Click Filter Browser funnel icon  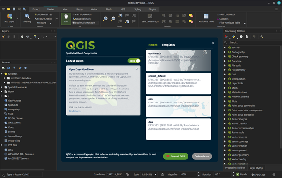[x=14, y=68]
